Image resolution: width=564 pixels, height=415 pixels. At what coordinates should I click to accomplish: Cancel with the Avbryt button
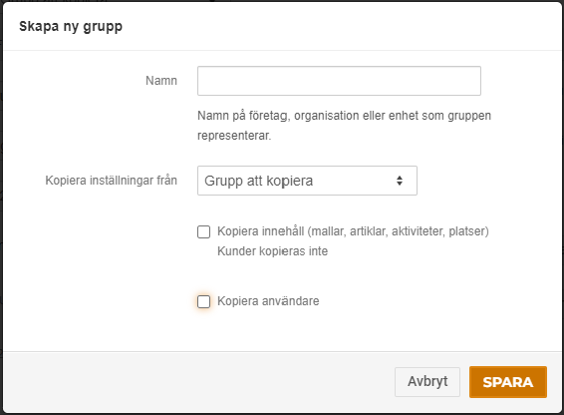point(427,382)
